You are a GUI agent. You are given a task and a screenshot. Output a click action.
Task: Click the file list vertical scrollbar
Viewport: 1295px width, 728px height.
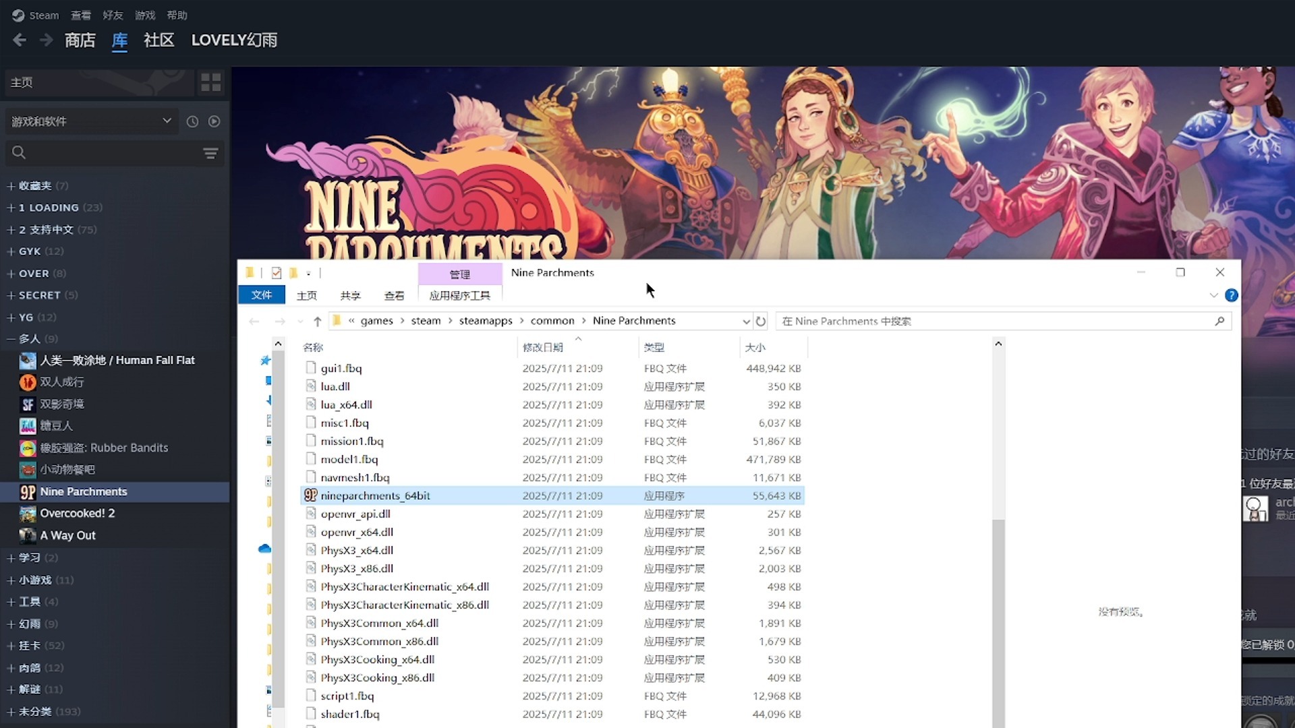[998, 624]
